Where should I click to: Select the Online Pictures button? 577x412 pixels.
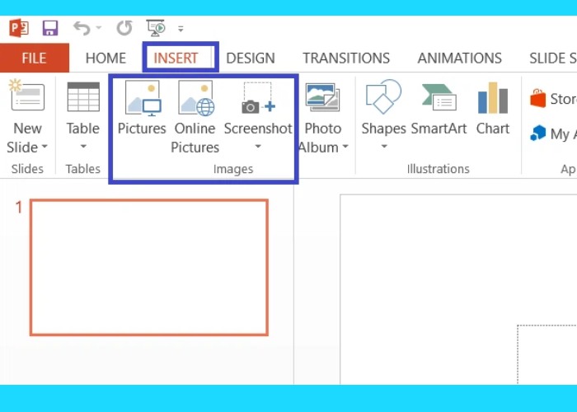pos(195,115)
